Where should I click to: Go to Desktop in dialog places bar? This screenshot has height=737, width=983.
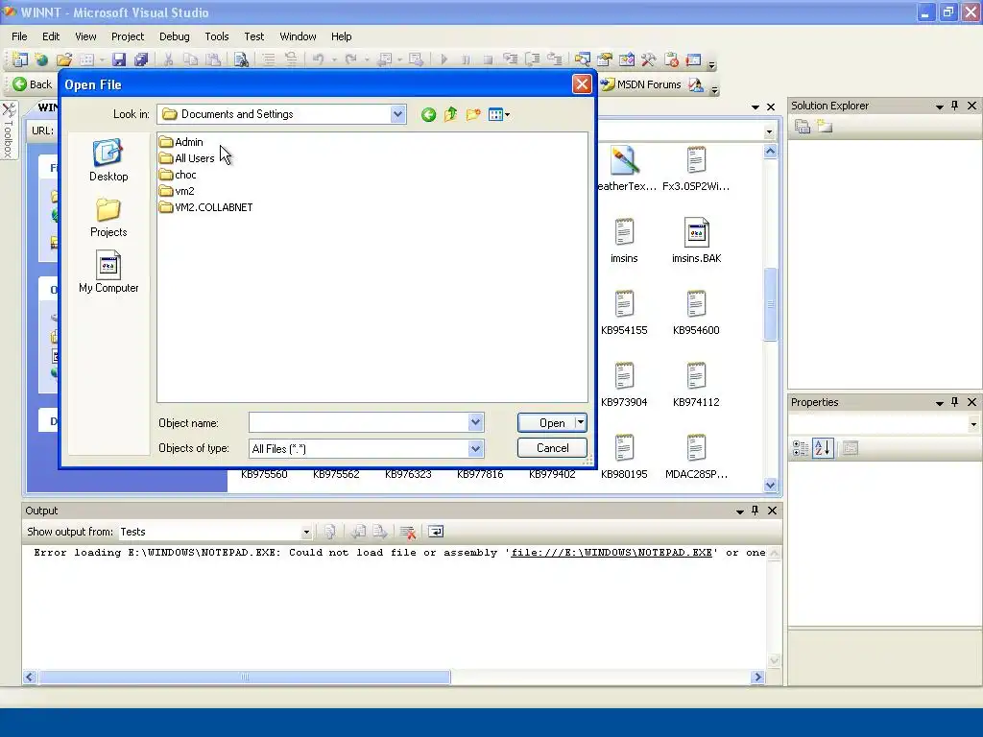point(108,160)
